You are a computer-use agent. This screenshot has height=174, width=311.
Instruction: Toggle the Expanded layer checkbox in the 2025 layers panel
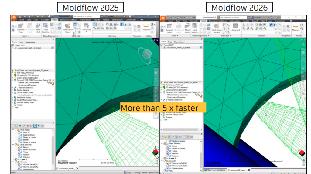[x=19, y=135]
